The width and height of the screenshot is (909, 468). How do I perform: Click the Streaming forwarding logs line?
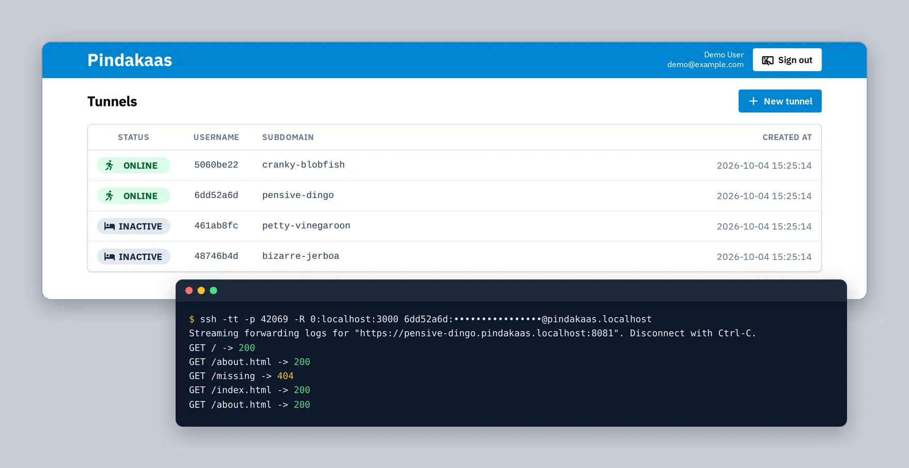(473, 333)
